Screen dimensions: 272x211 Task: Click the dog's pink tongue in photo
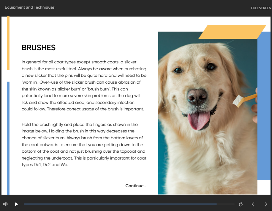coord(198,120)
